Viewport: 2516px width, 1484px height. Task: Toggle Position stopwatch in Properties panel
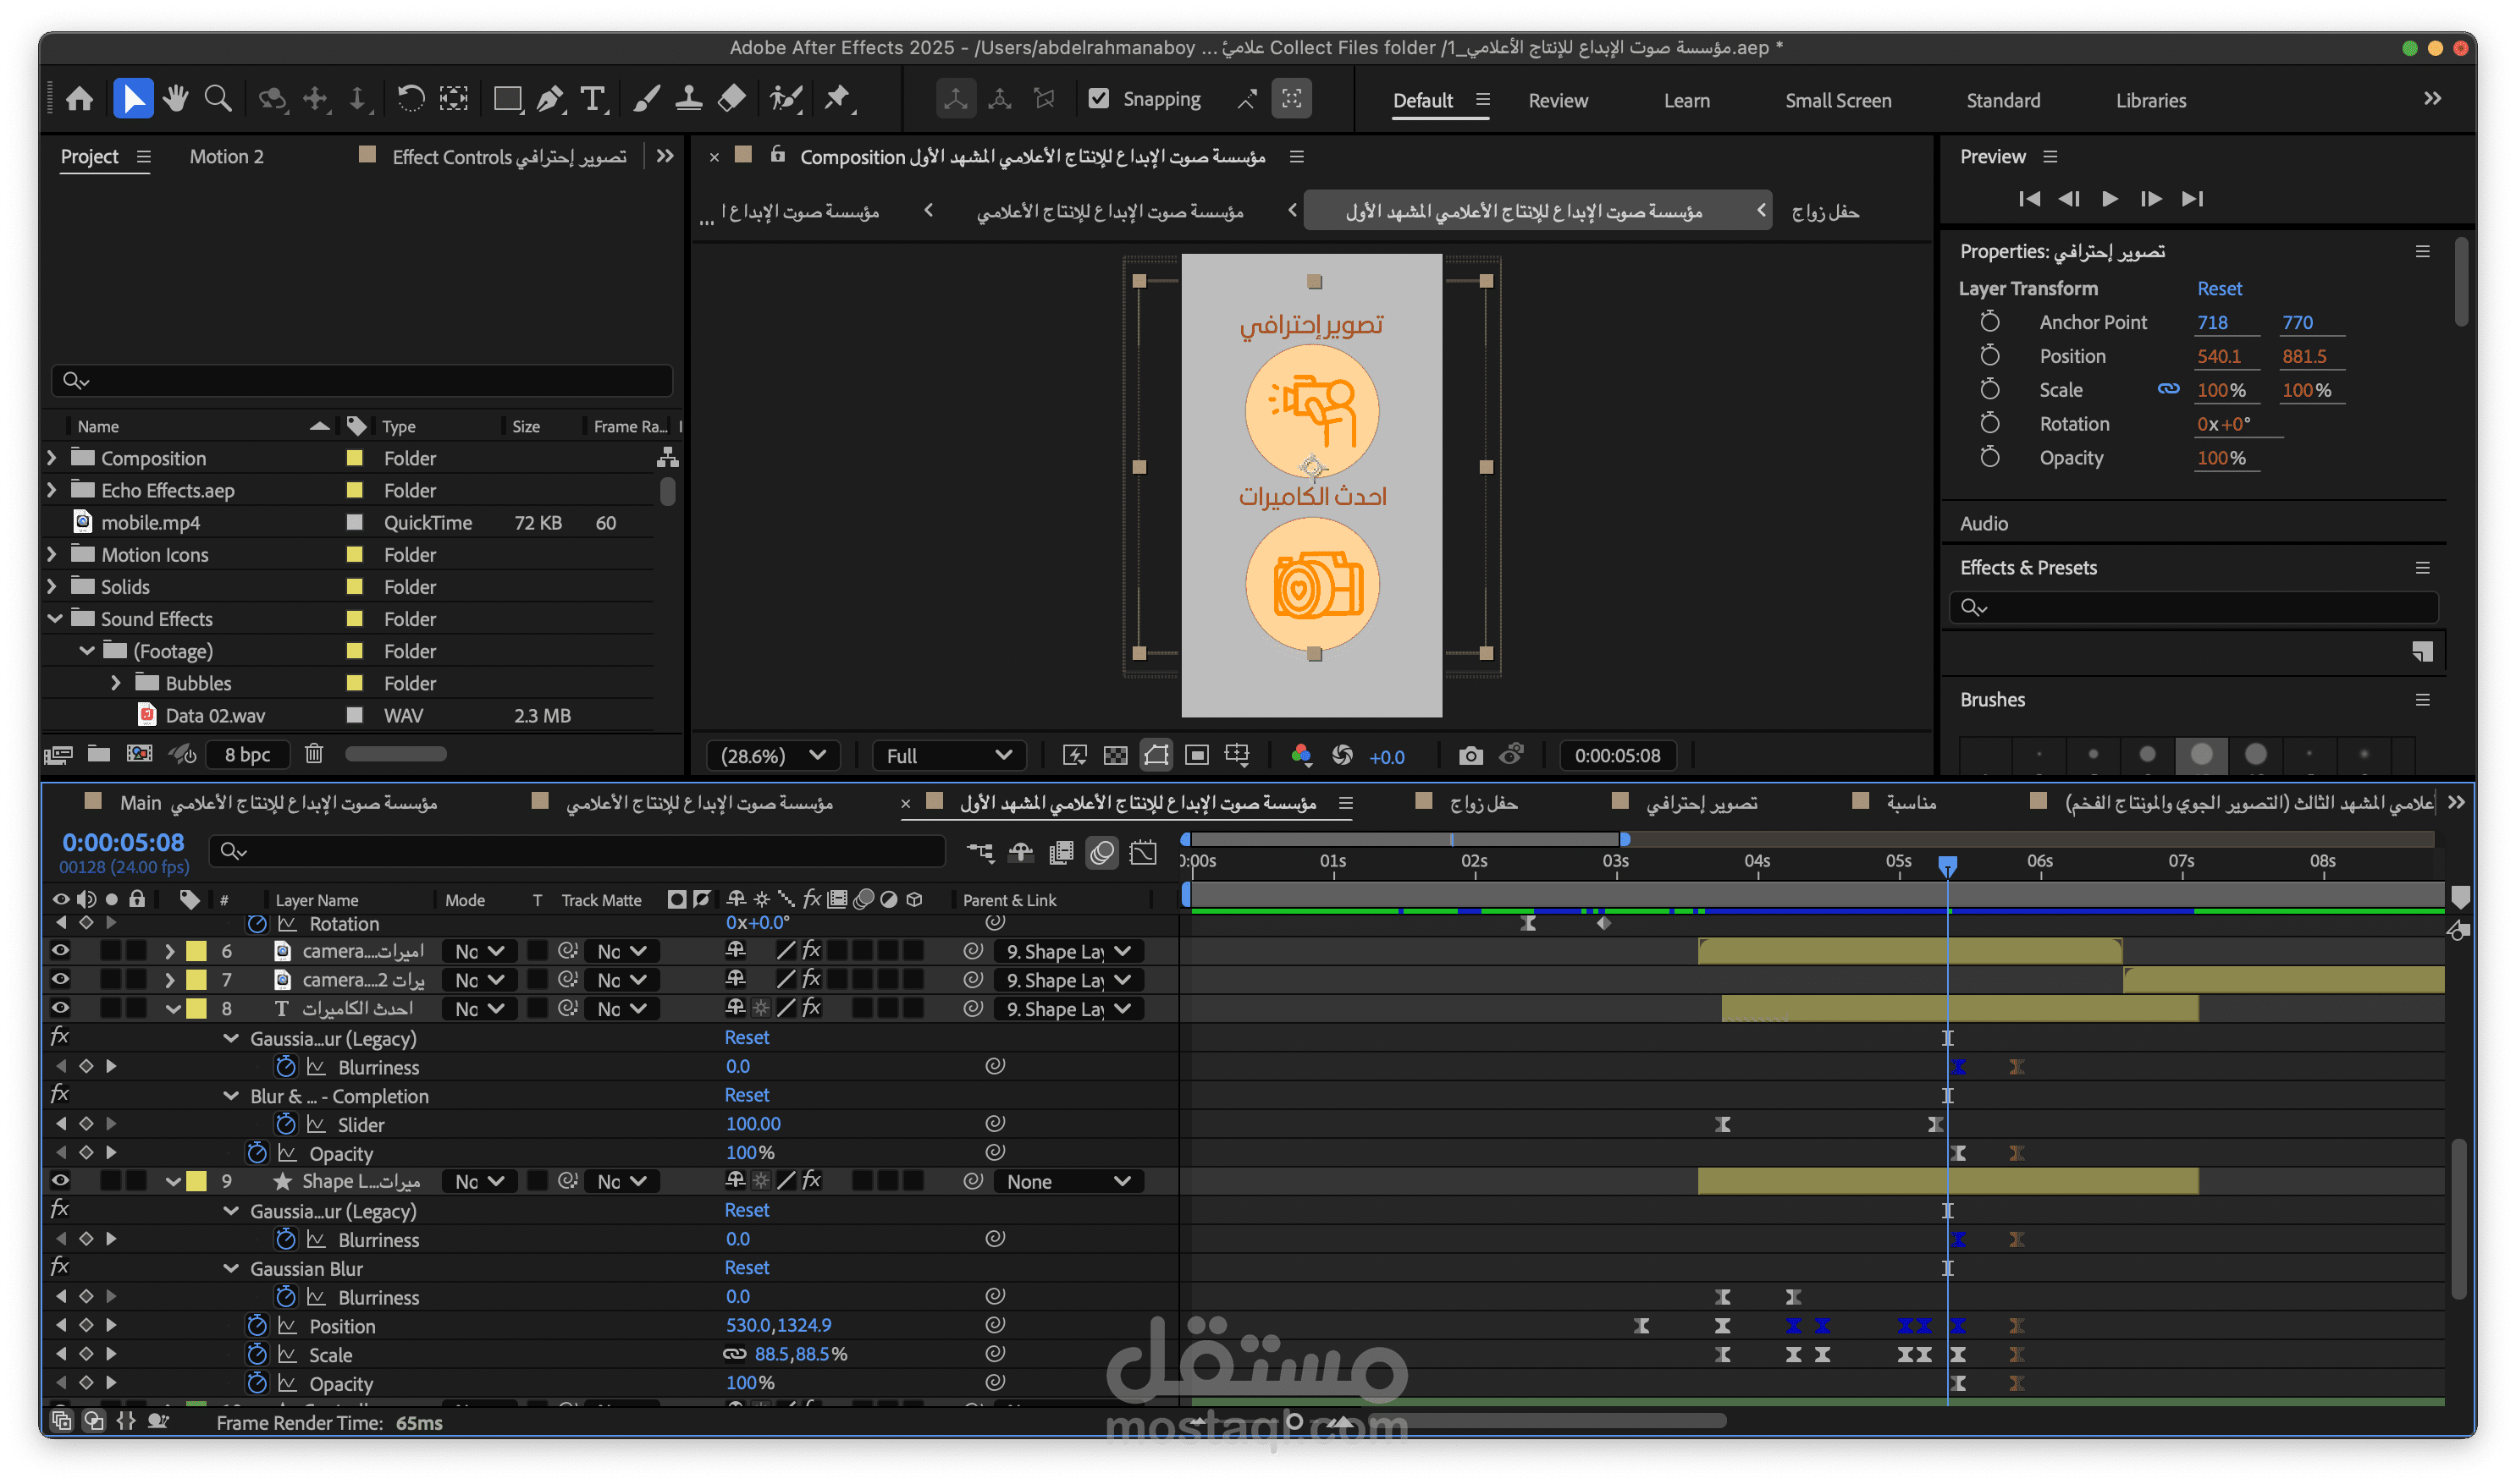1989,356
